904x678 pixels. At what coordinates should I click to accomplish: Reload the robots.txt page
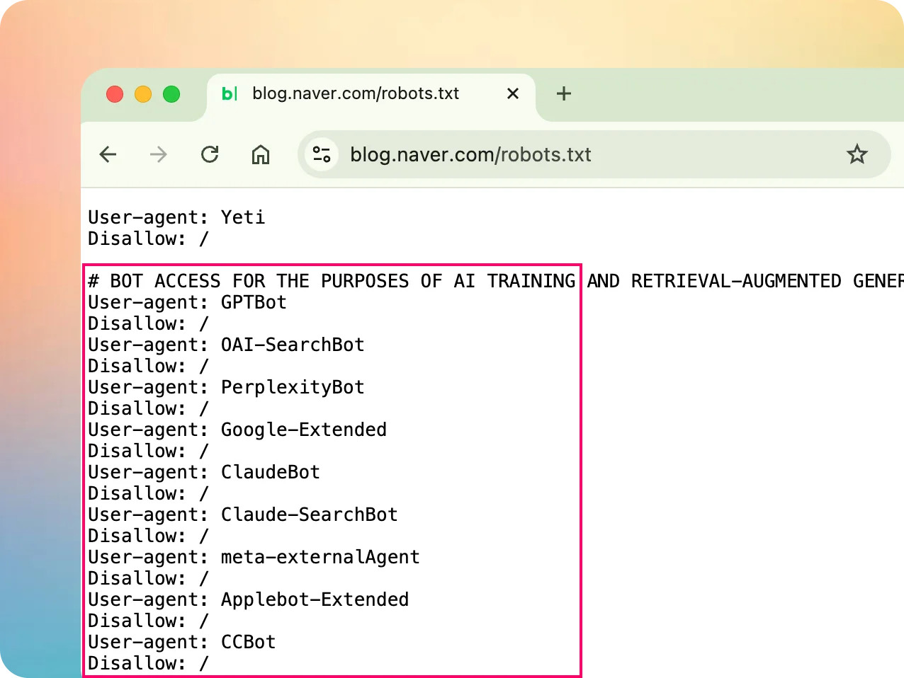210,154
